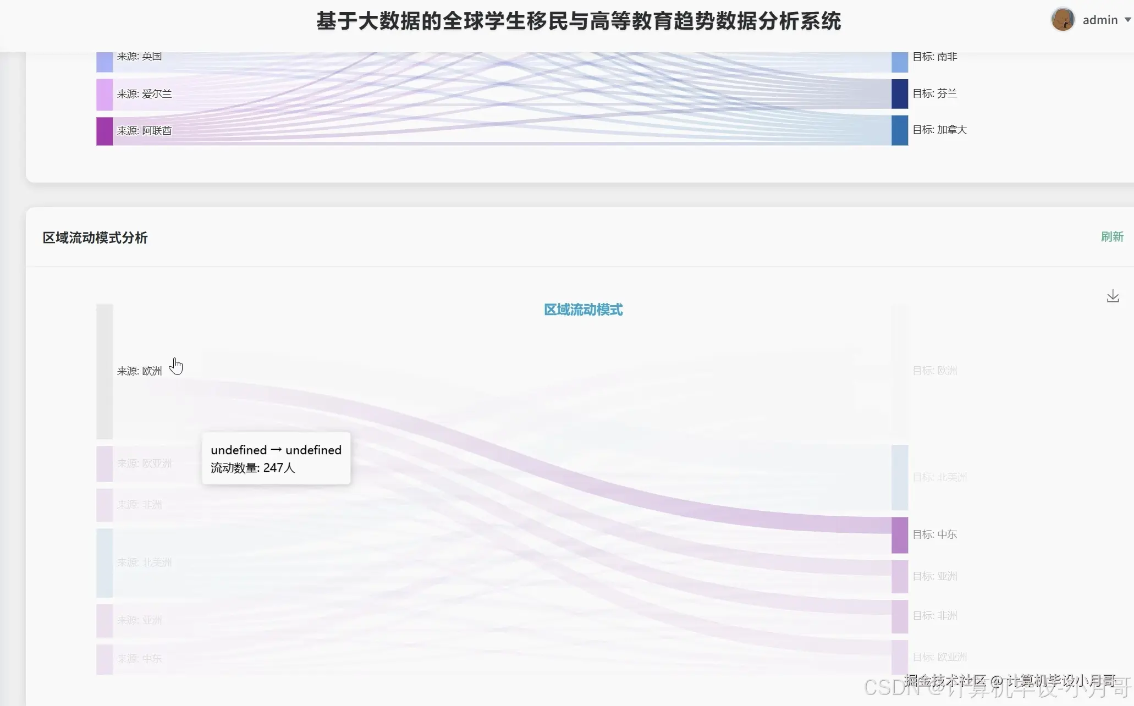This screenshot has width=1134, height=706.
Task: Click the 区域流动模式 chart title
Action: coord(583,310)
